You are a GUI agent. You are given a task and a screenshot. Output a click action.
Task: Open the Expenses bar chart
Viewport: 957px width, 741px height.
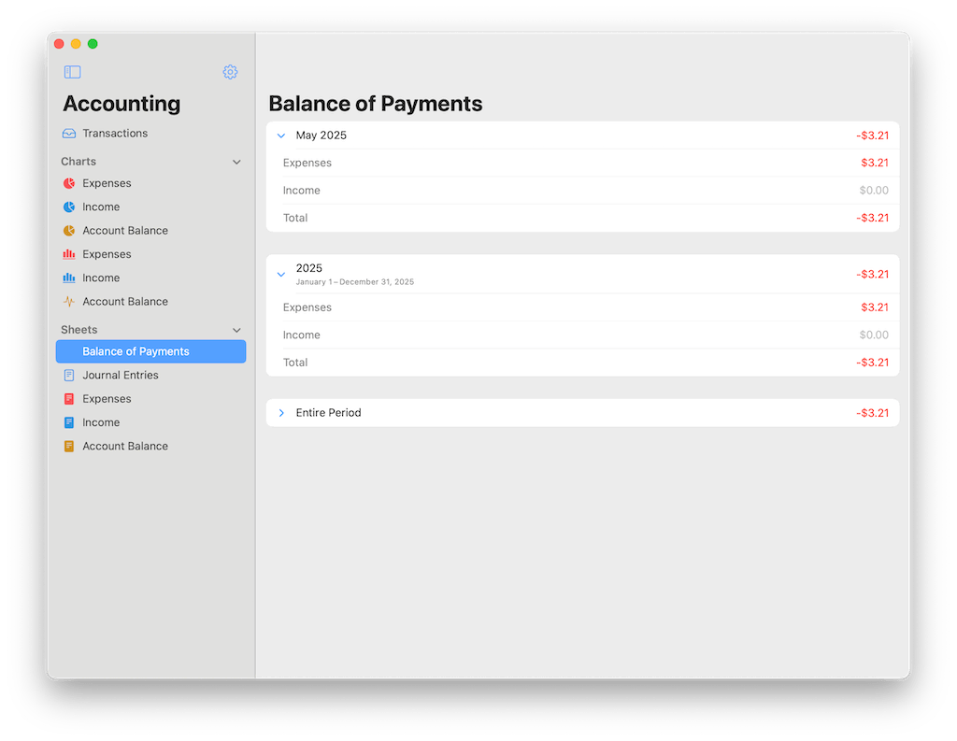pos(69,254)
